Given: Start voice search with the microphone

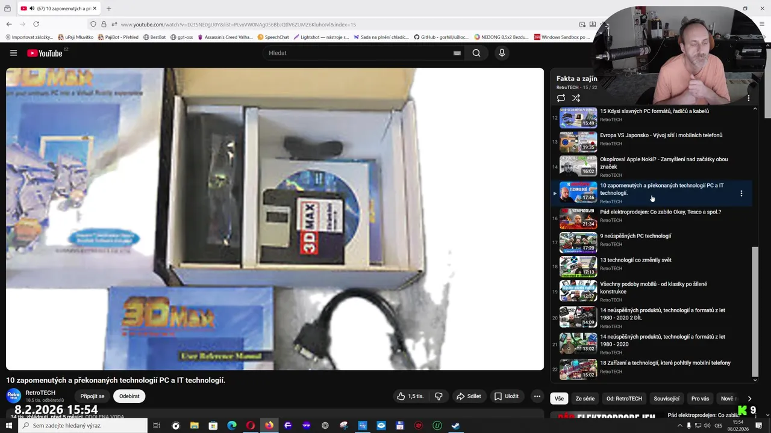Looking at the screenshot, I should [x=502, y=53].
